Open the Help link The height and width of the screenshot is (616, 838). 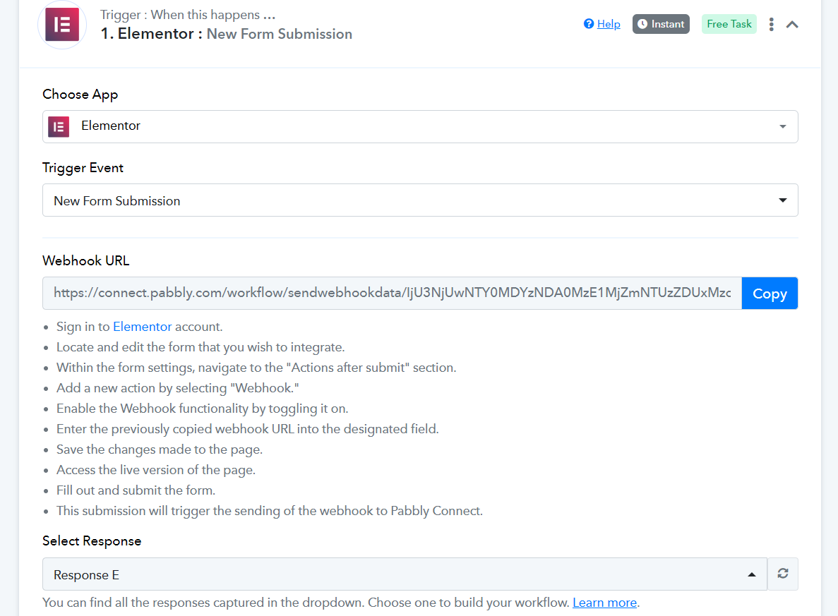coord(608,24)
